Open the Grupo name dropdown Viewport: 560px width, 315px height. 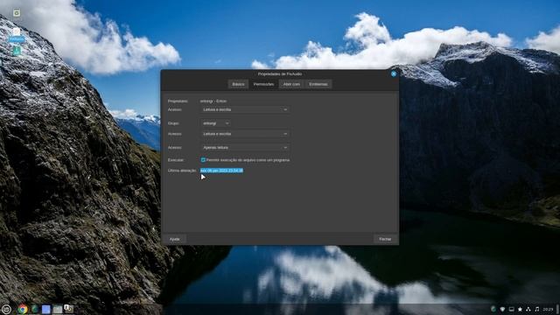215,123
